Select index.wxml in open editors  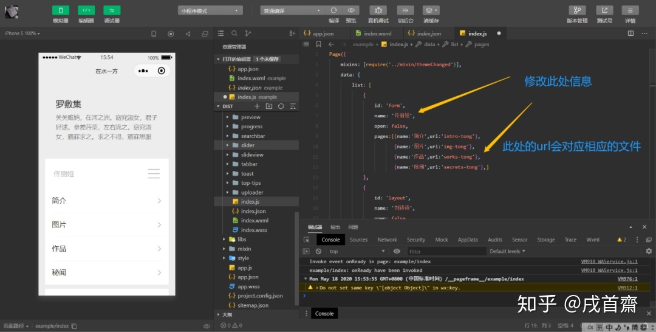pyautogui.click(x=256, y=78)
